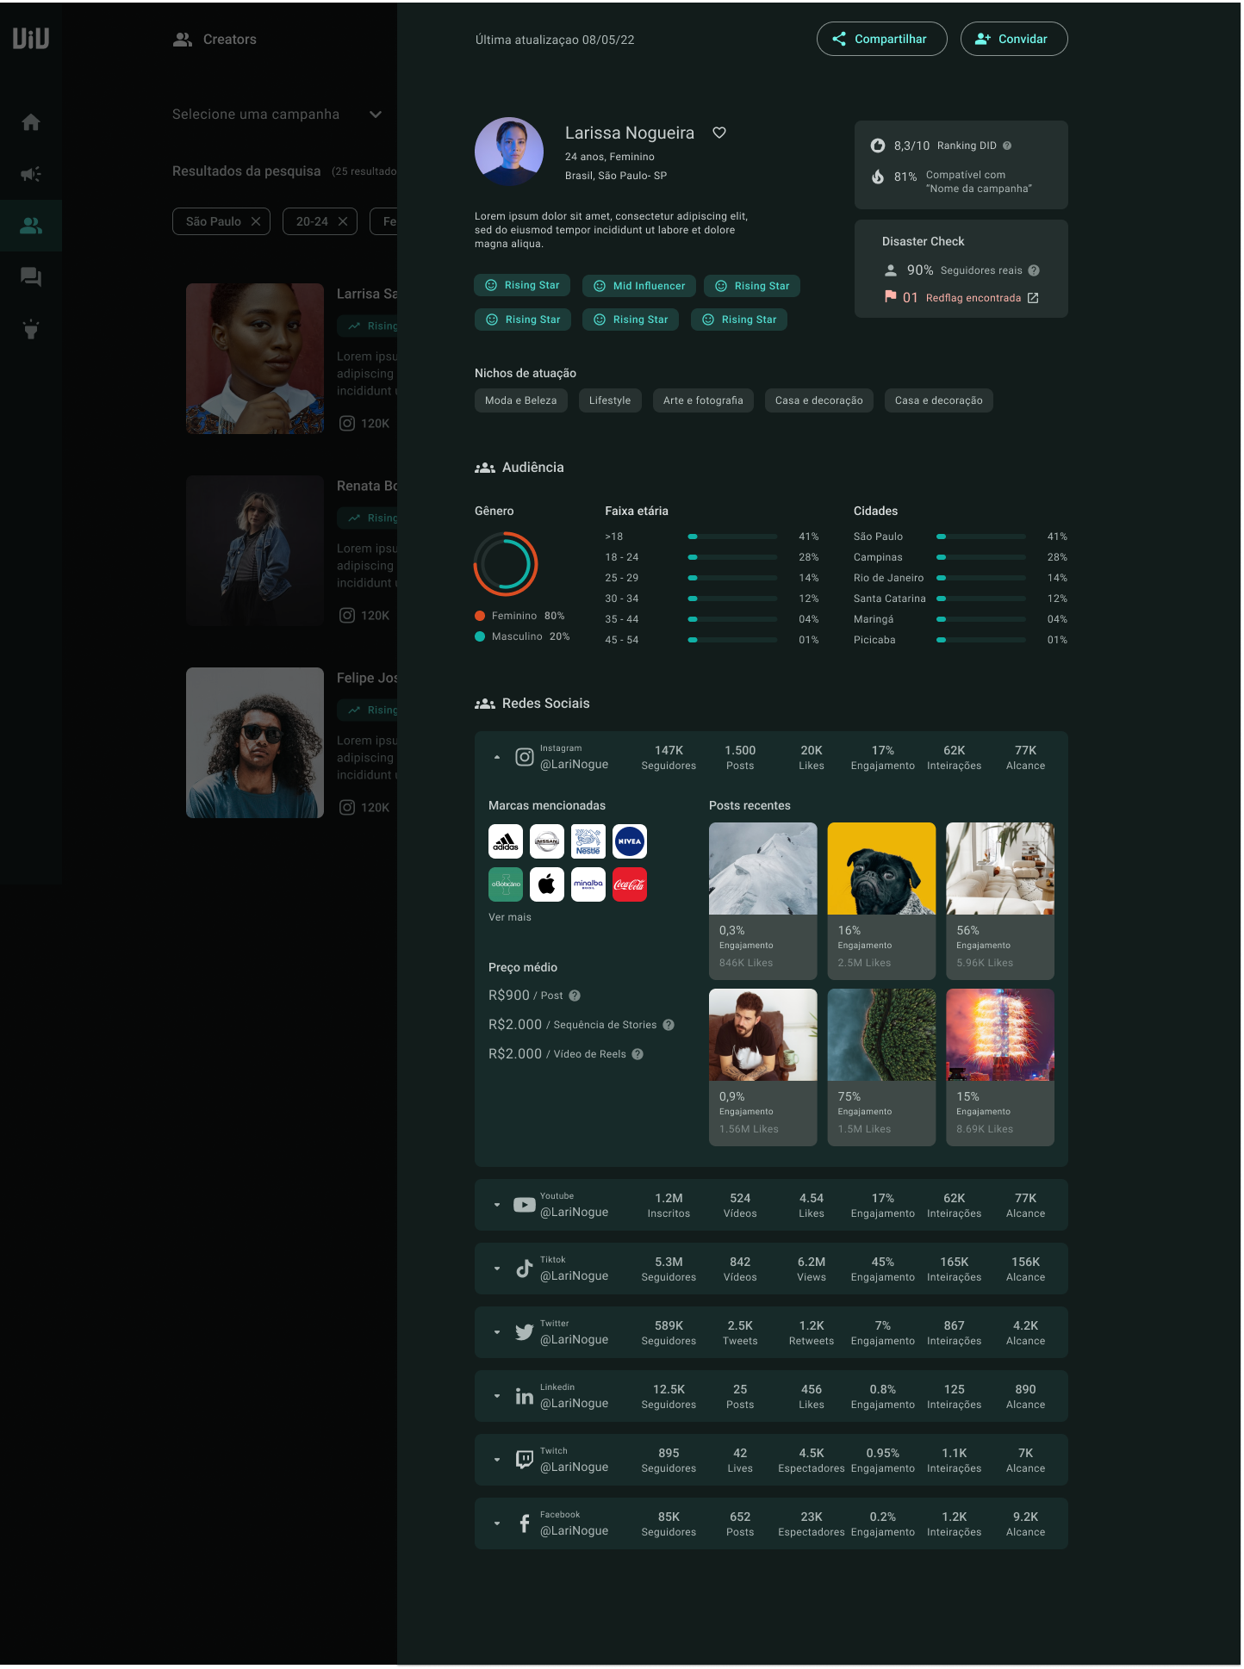Collapse the Instagram network section
This screenshot has width=1244, height=1669.
(497, 757)
